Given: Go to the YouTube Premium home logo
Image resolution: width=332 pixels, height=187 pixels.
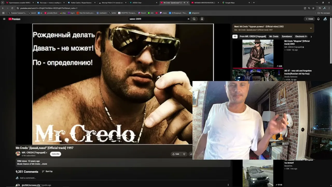Looking at the screenshot, I should [x=14, y=19].
